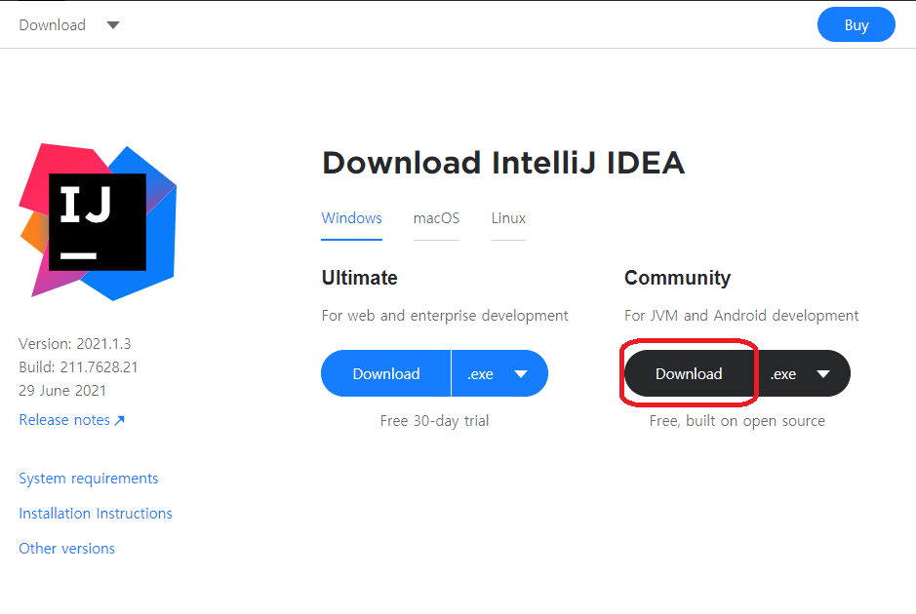Click 'For JVM and Android development' text
This screenshot has width=916, height=614.
[x=741, y=316]
